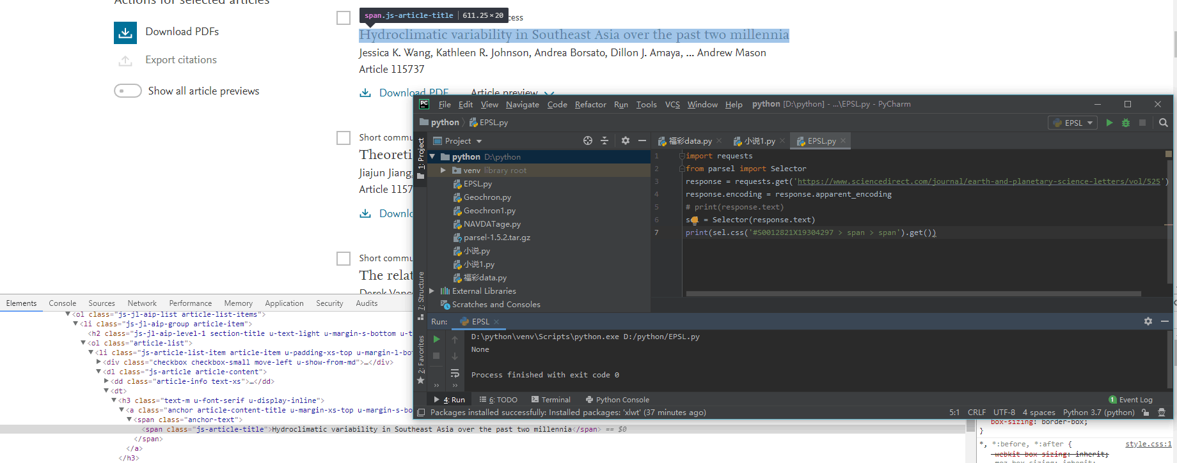Close the 福彩data.py editor tab

click(x=719, y=140)
